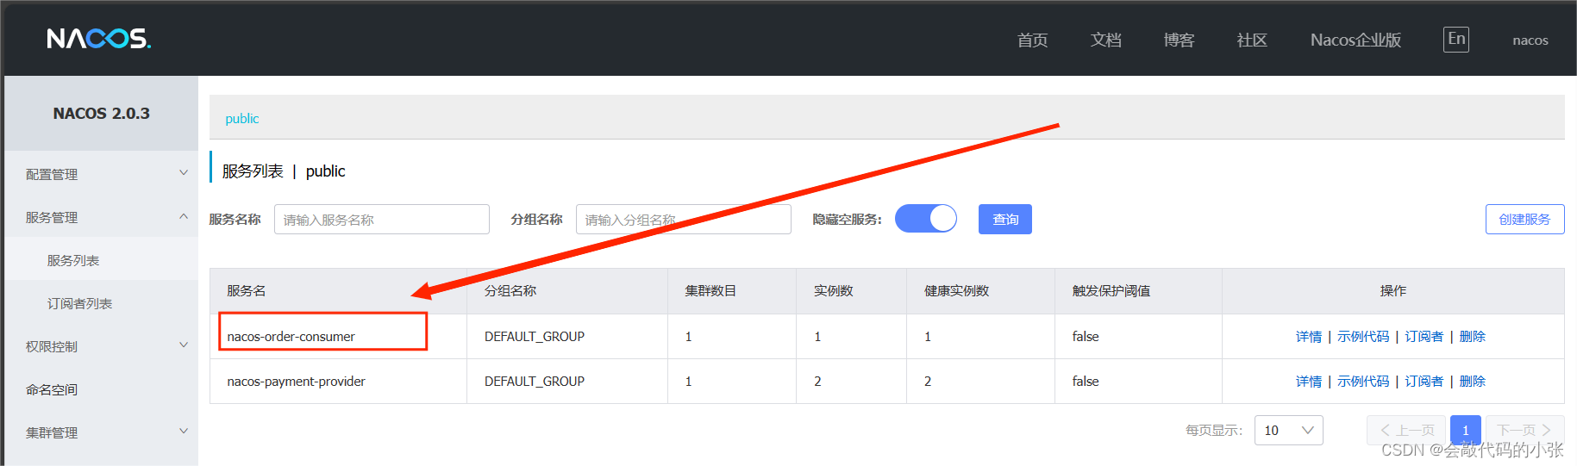This screenshot has width=1577, height=466.
Task: Click the 服务名称 input field
Action: click(x=382, y=219)
